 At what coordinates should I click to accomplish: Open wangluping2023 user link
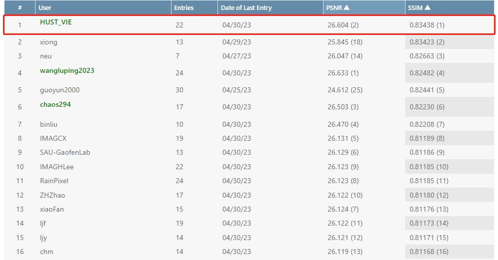pos(67,70)
